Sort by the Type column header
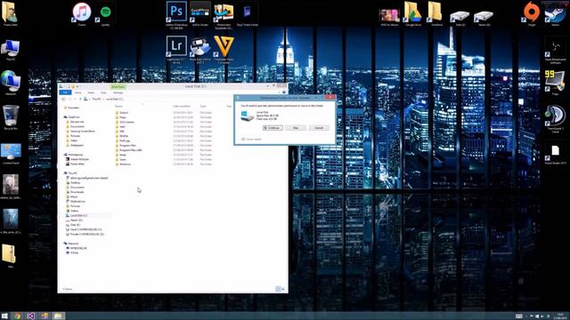570x320 pixels. pyautogui.click(x=203, y=106)
